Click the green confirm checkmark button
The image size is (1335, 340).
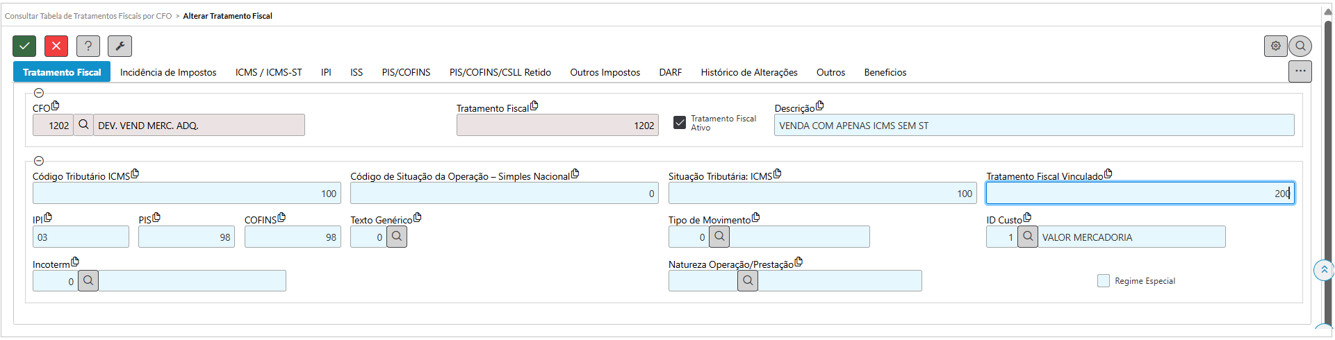coord(24,46)
